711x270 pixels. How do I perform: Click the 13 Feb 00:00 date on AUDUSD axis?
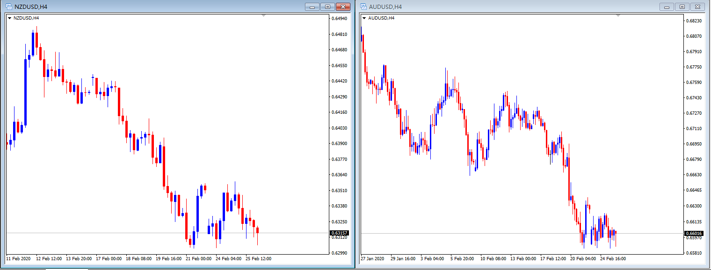point(523,259)
